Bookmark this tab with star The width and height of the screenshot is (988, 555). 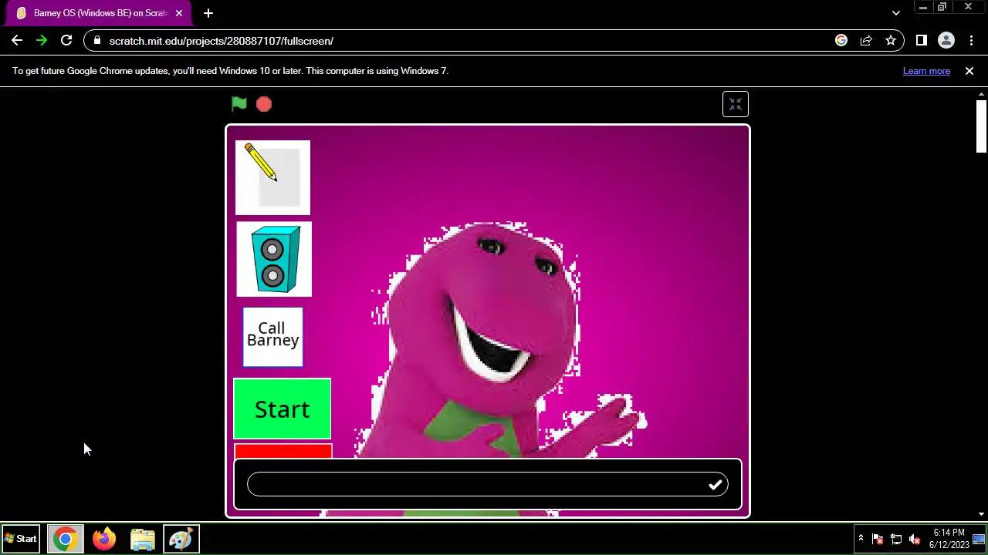pos(891,41)
